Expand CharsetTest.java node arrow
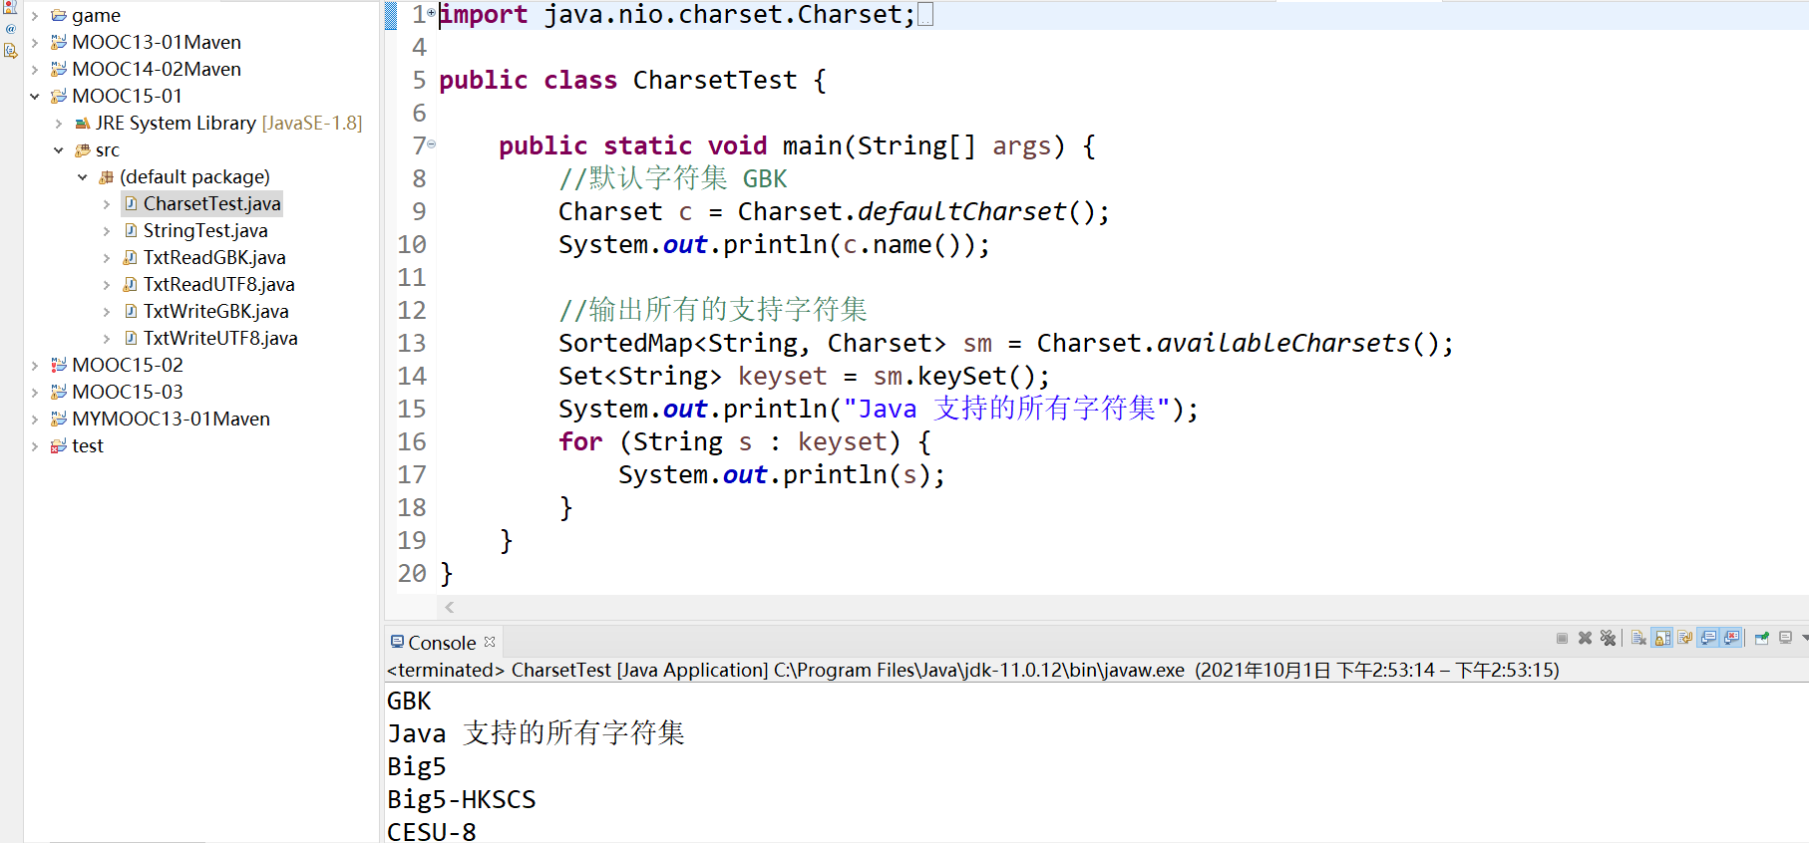1809x843 pixels. (107, 204)
